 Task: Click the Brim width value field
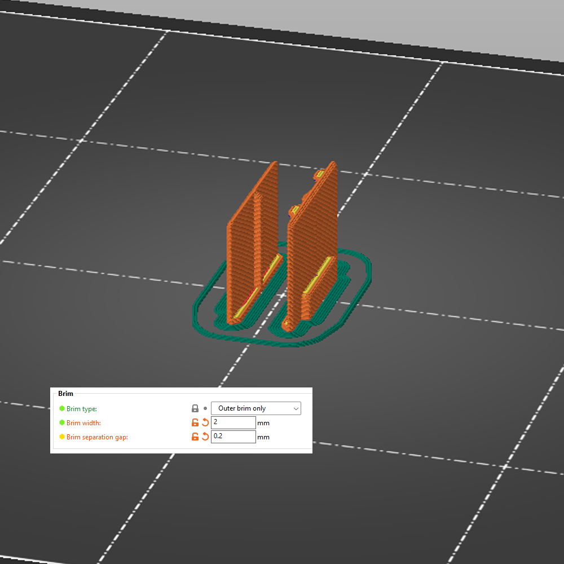pos(233,422)
